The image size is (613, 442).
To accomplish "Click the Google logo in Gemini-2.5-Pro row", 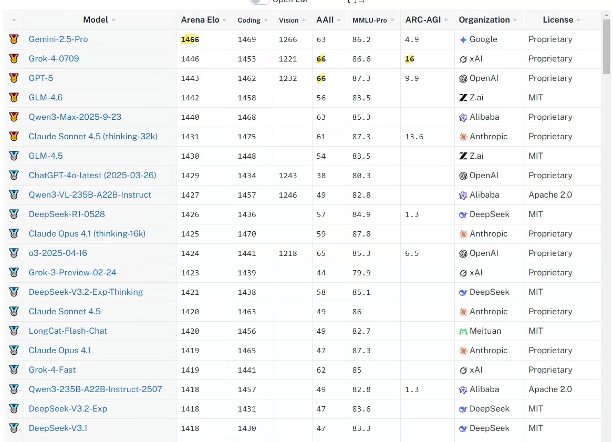I will pyautogui.click(x=463, y=39).
